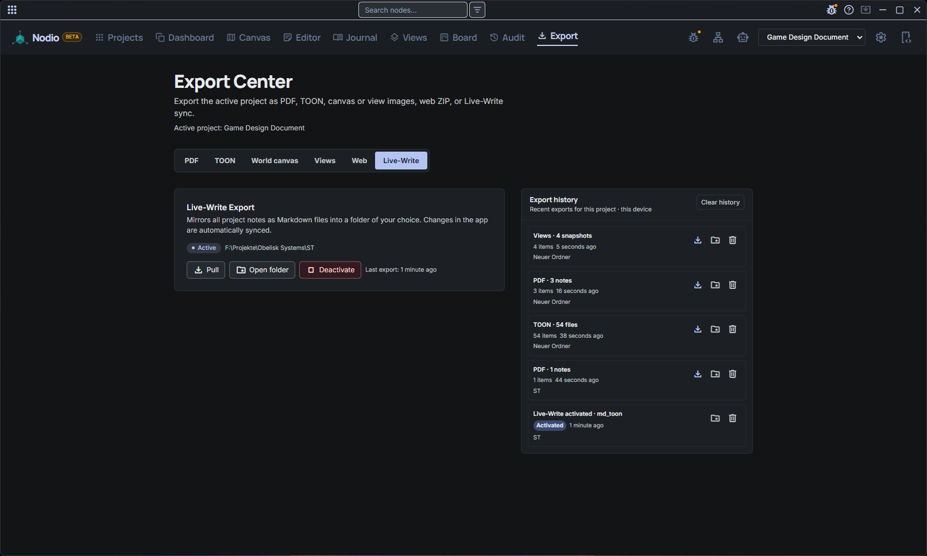The image size is (927, 556).
Task: Clear history of exports
Action: [720, 202]
